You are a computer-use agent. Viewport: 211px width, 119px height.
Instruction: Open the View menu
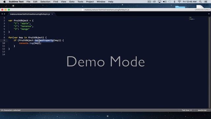click(x=64, y=2)
